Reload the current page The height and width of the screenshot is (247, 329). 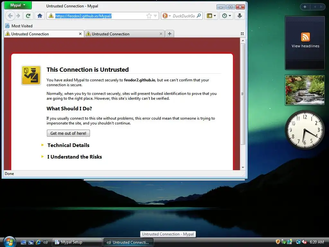pos(28,16)
